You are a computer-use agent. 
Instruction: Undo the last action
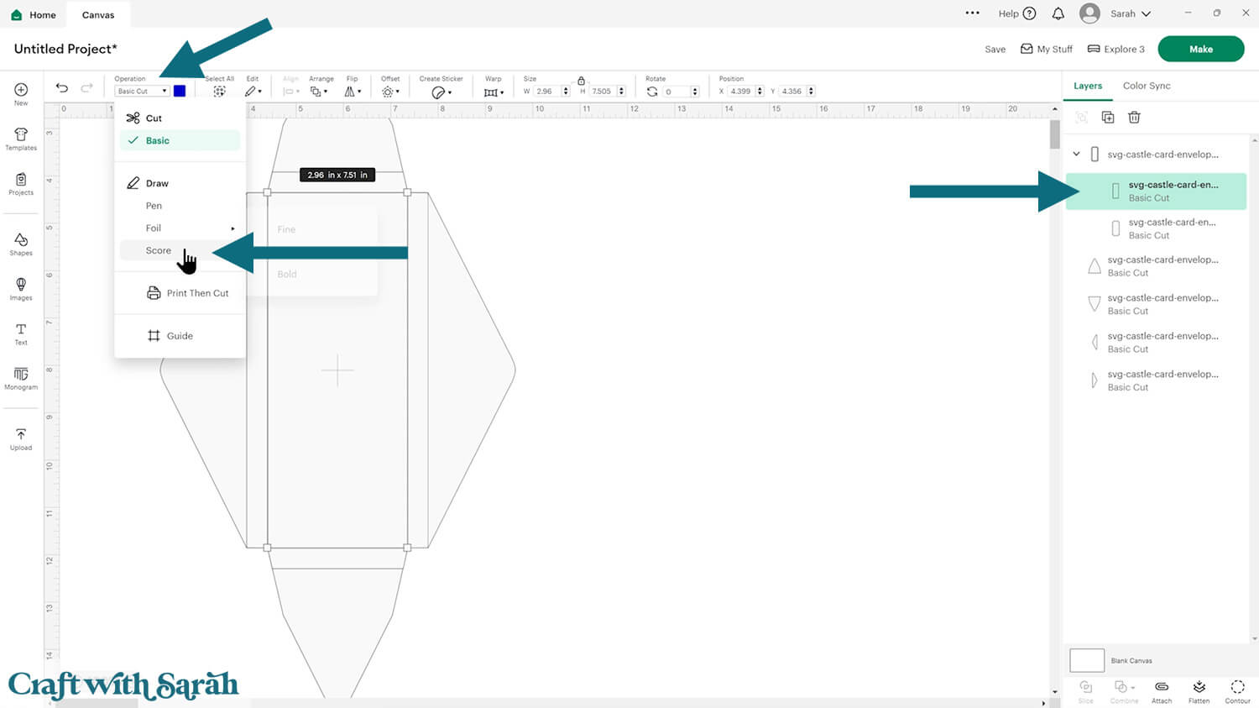click(x=62, y=88)
